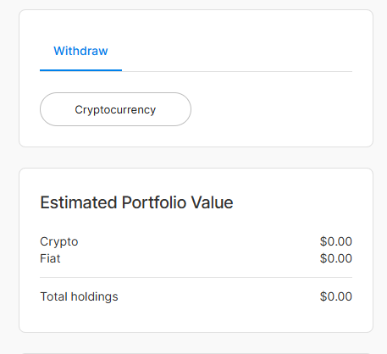Viewport: 387px width, 354px height.
Task: Click the word Value in the heading
Action: coord(212,202)
